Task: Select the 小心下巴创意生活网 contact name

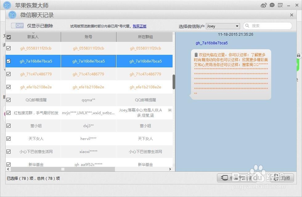Action: [x=36, y=151]
